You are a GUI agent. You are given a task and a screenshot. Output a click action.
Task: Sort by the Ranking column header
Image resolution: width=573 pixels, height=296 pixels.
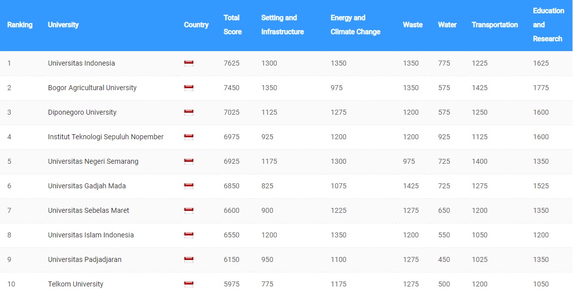[x=20, y=25]
